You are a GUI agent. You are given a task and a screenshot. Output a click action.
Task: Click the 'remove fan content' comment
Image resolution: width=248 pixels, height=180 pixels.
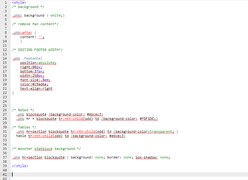coord(35,24)
